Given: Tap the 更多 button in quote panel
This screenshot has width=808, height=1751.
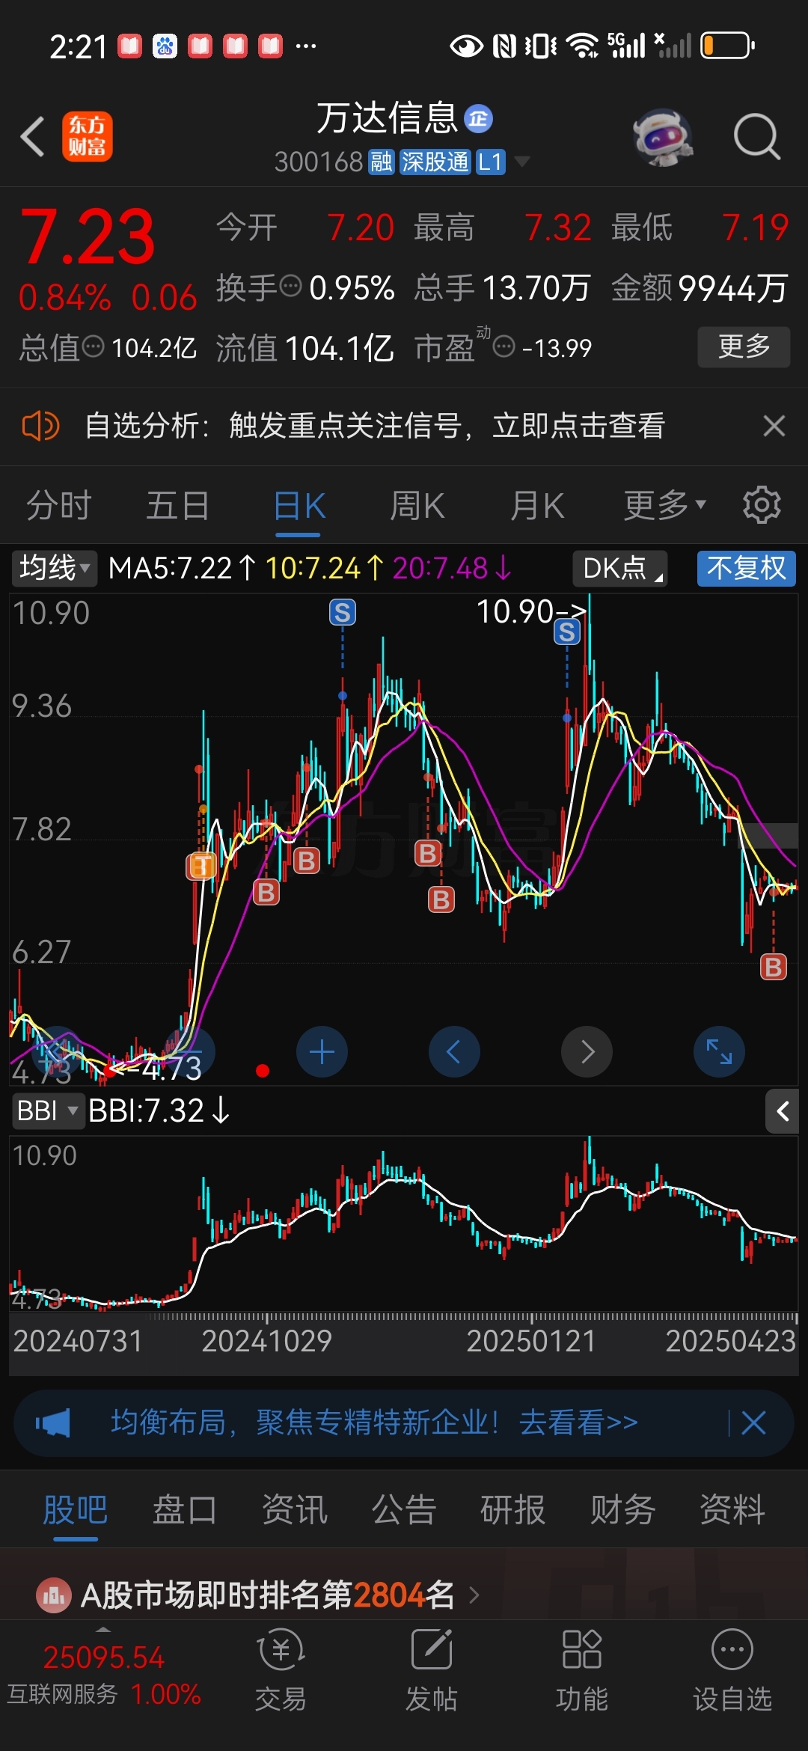Looking at the screenshot, I should click(x=744, y=346).
